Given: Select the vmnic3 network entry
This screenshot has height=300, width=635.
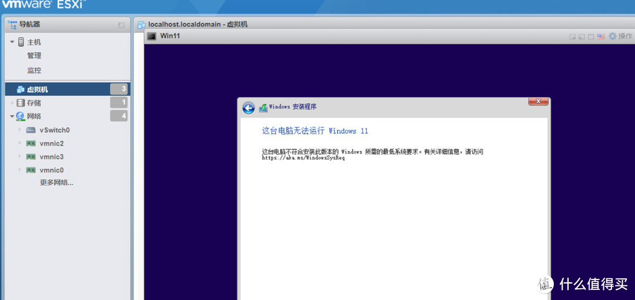Looking at the screenshot, I should coord(51,157).
